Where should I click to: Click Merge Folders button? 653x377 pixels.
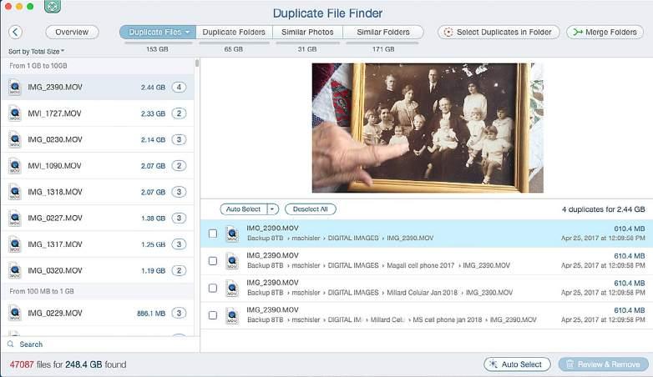(x=605, y=32)
